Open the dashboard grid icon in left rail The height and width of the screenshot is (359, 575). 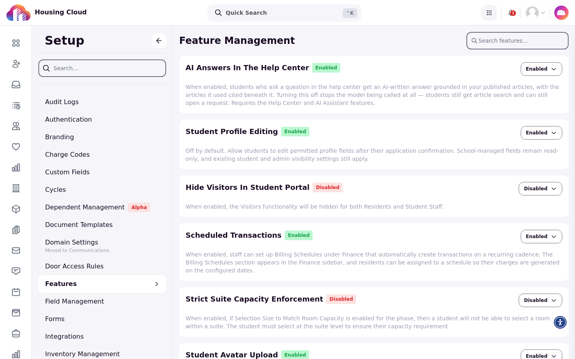coord(16,43)
